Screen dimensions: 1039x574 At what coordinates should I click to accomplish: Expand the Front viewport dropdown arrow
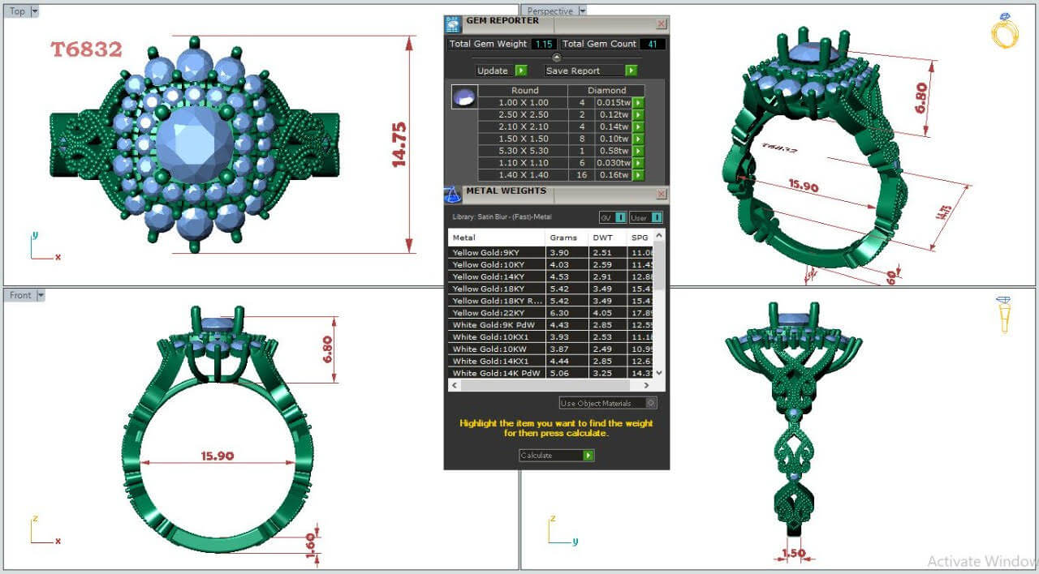click(x=40, y=295)
